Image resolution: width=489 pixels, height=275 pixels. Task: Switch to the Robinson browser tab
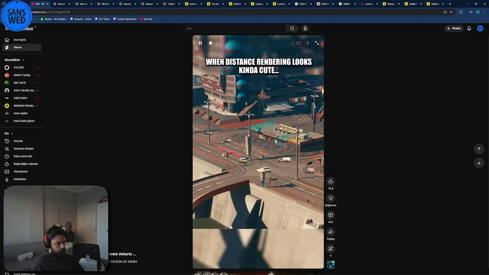[391, 4]
